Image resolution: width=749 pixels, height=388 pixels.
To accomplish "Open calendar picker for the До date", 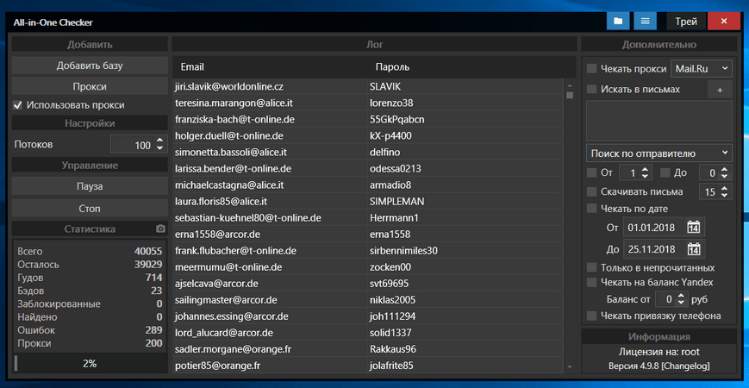I will 694,249.
